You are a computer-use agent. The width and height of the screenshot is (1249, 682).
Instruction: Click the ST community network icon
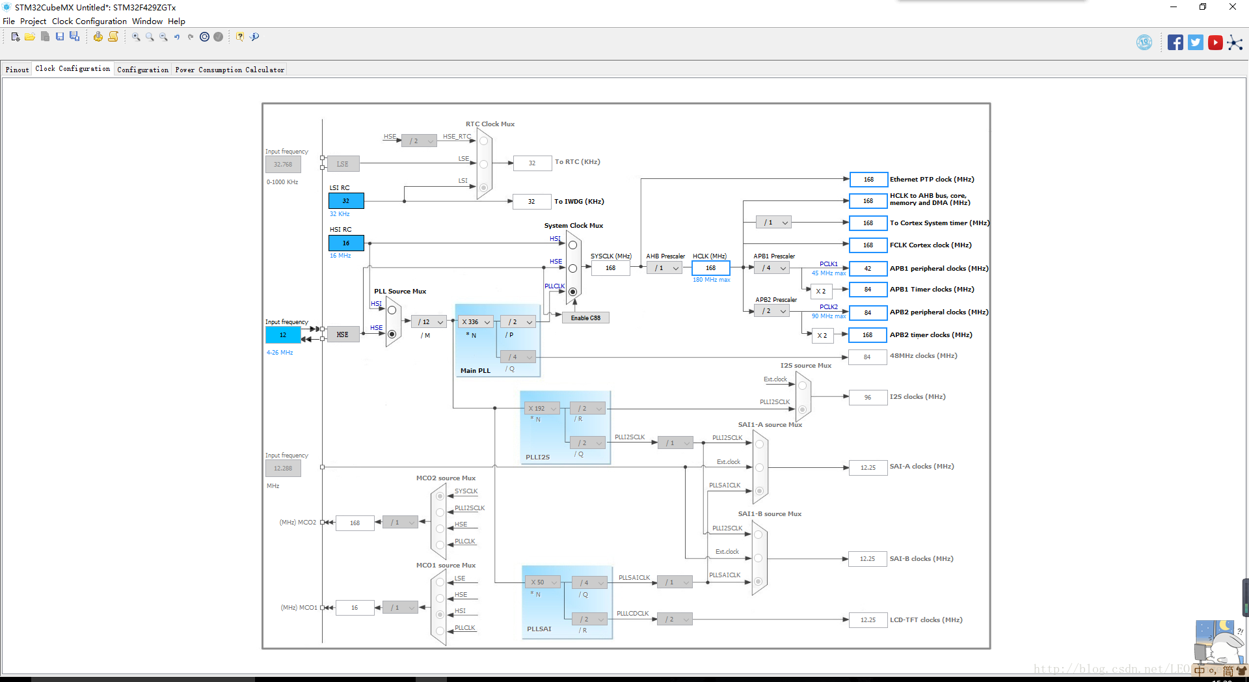pos(1235,43)
